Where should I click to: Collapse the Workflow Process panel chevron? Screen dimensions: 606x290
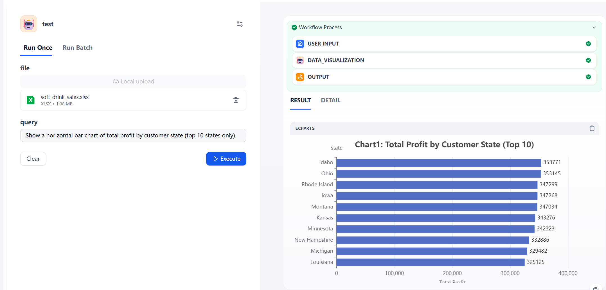[x=594, y=28]
